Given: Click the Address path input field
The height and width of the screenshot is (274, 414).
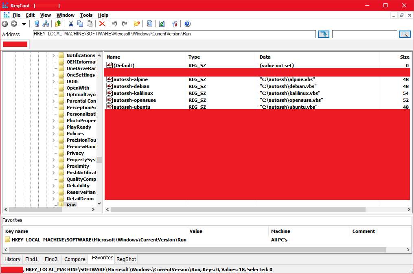Looking at the screenshot, I should tap(174, 34).
